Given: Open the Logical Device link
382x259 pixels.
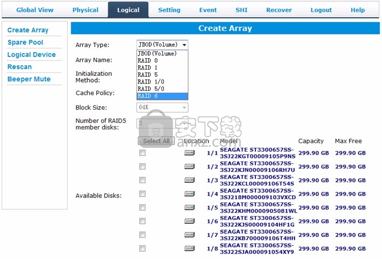Looking at the screenshot, I should pyautogui.click(x=31, y=55).
